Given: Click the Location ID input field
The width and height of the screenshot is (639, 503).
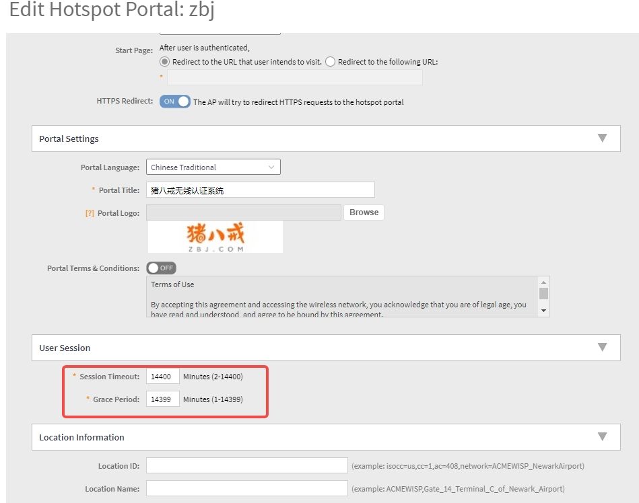Looking at the screenshot, I should (246, 465).
